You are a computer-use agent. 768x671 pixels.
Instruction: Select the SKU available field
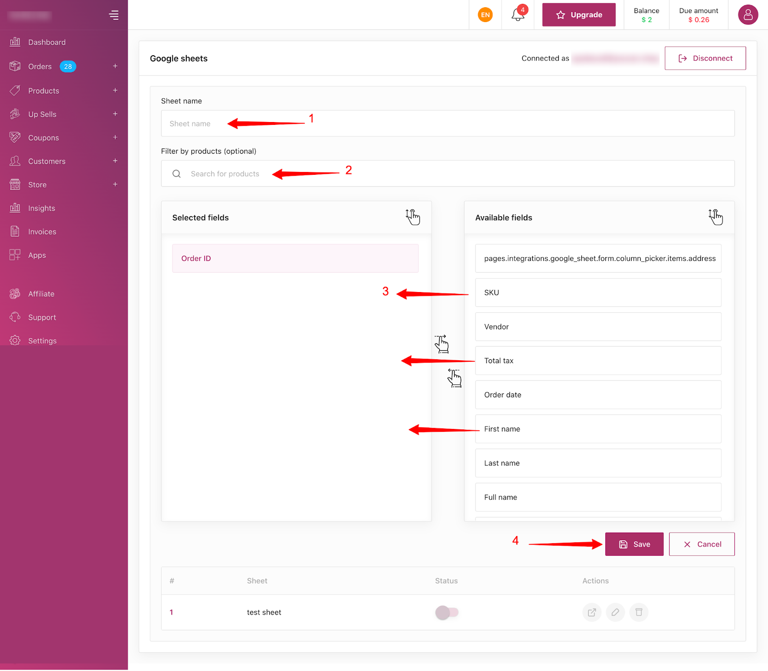[598, 293]
